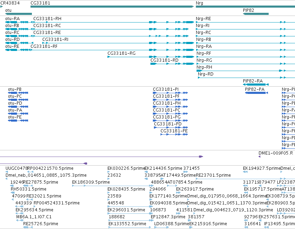Click the PIP82 gene feature
295x229 pixels.
(256, 14)
